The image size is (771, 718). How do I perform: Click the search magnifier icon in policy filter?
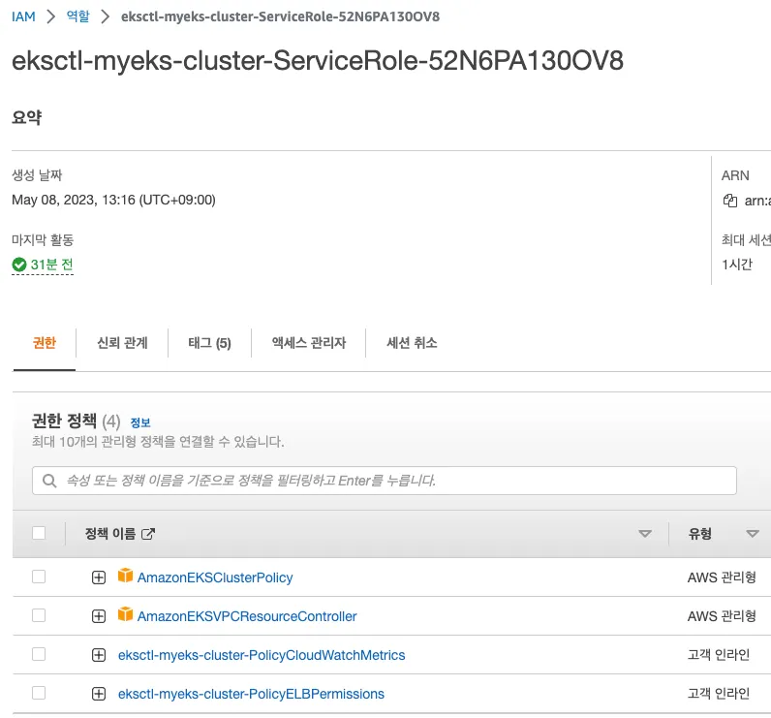[x=49, y=481]
